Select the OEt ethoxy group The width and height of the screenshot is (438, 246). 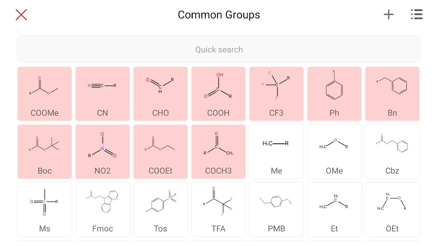pos(392,210)
